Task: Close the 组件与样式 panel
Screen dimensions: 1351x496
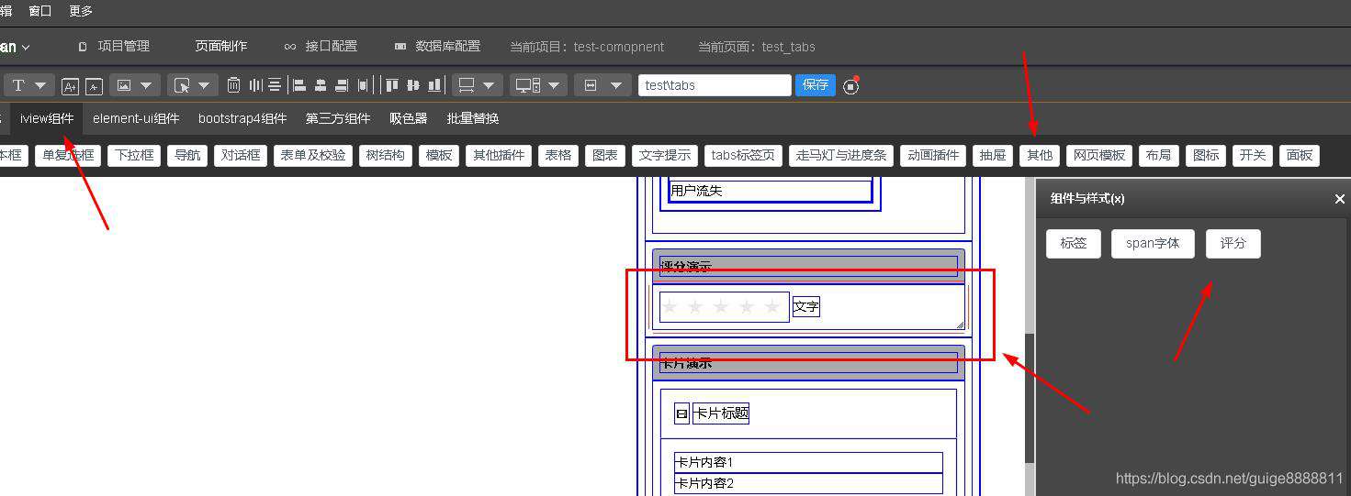Action: (1339, 199)
